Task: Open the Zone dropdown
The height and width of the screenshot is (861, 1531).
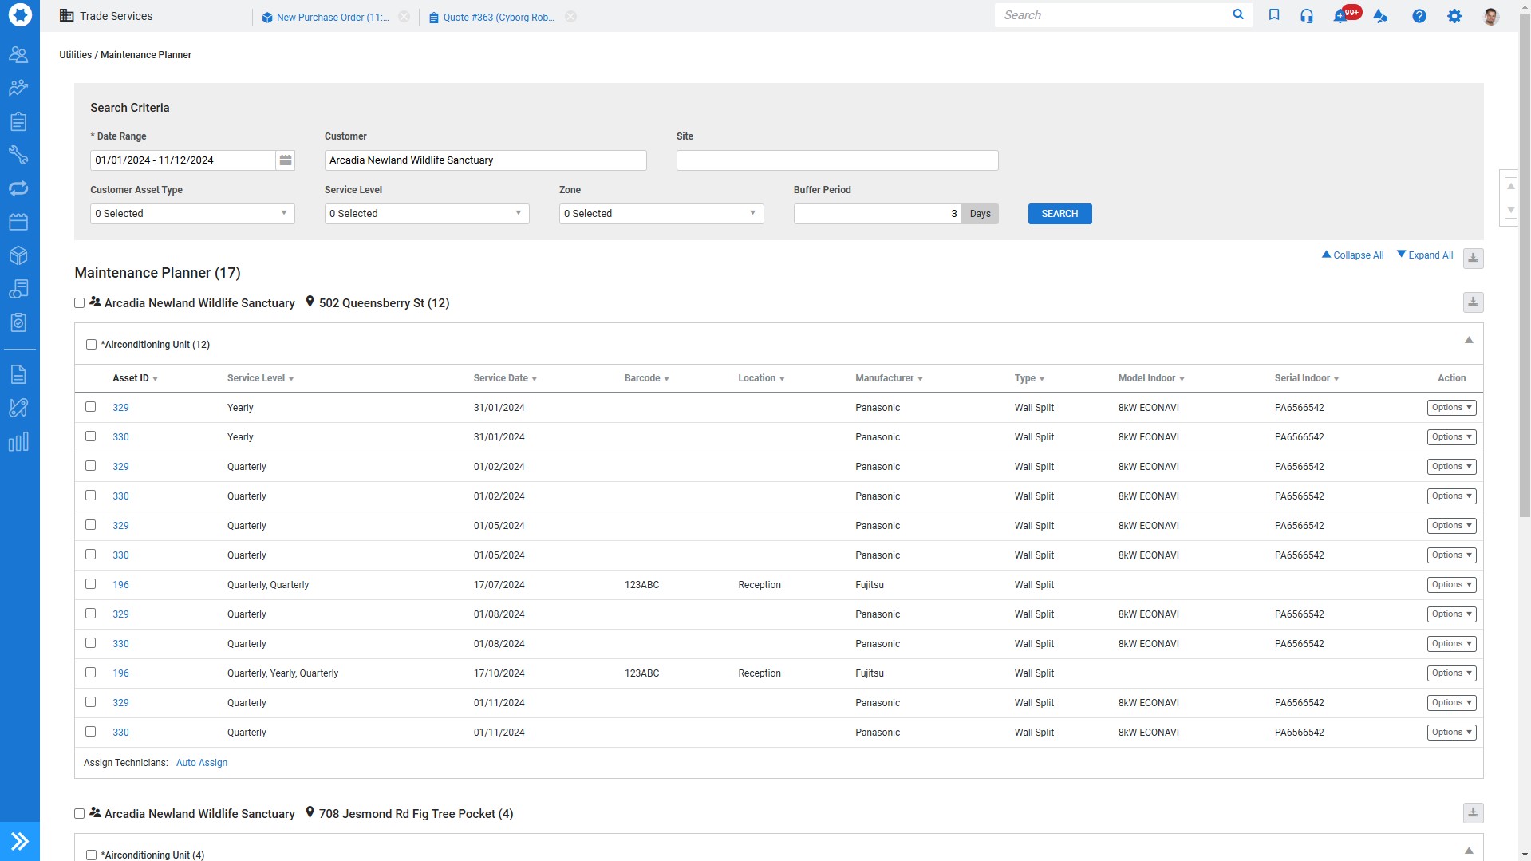Action: (x=661, y=214)
